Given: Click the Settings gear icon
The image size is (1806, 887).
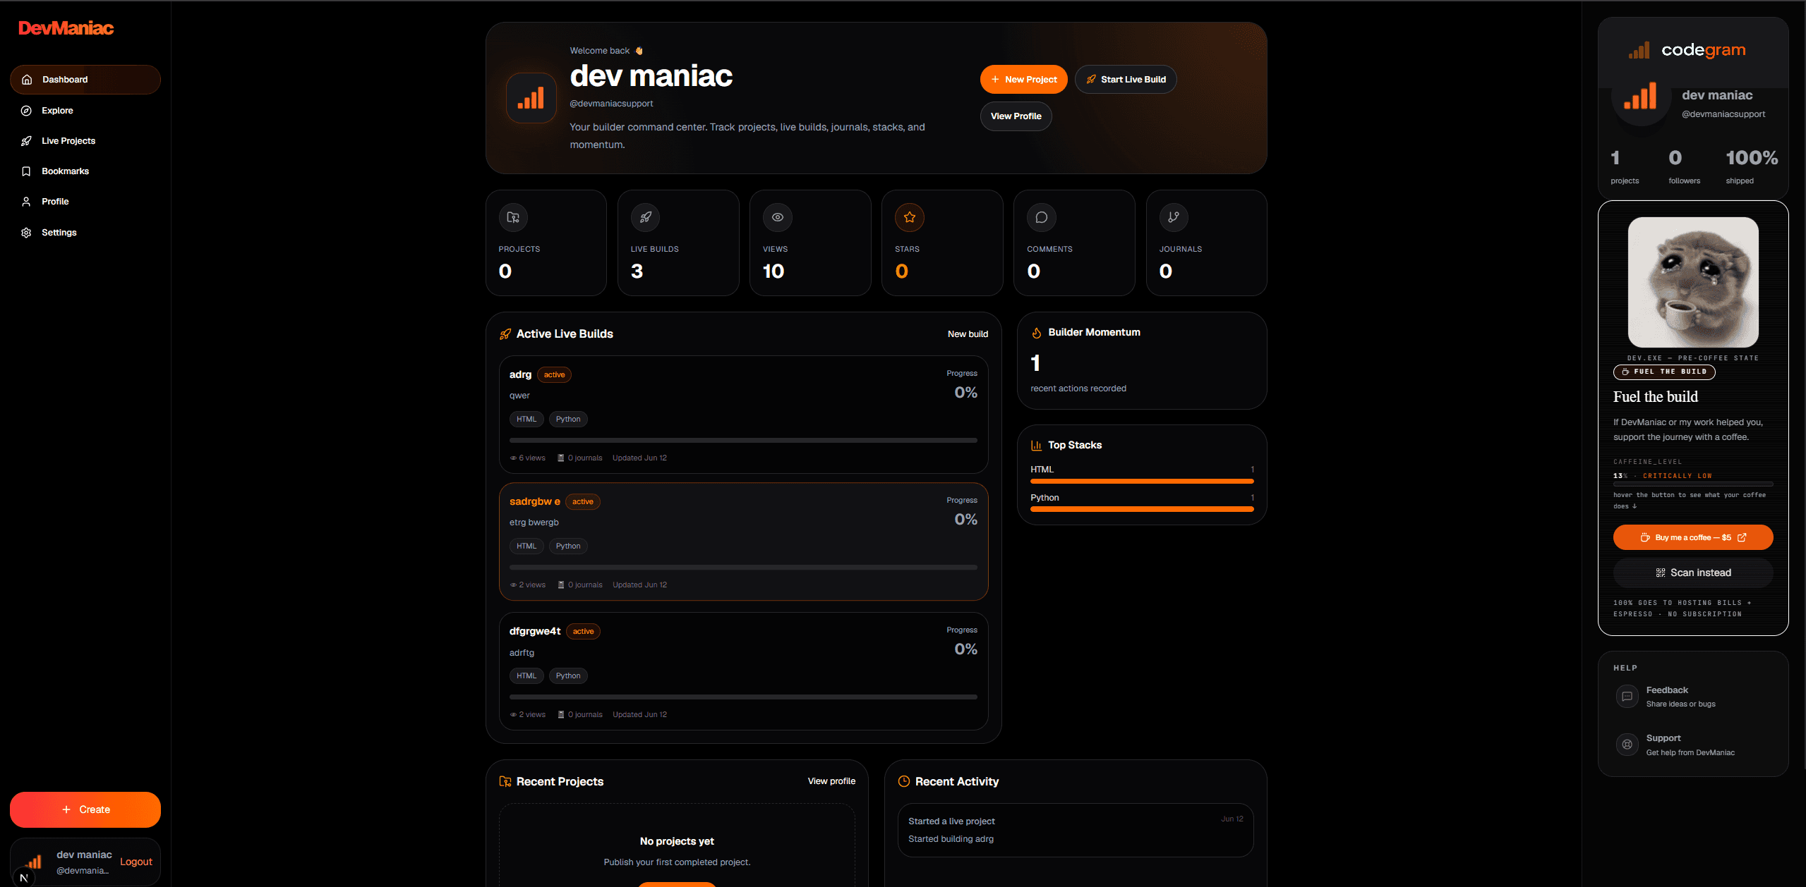Looking at the screenshot, I should coord(26,233).
